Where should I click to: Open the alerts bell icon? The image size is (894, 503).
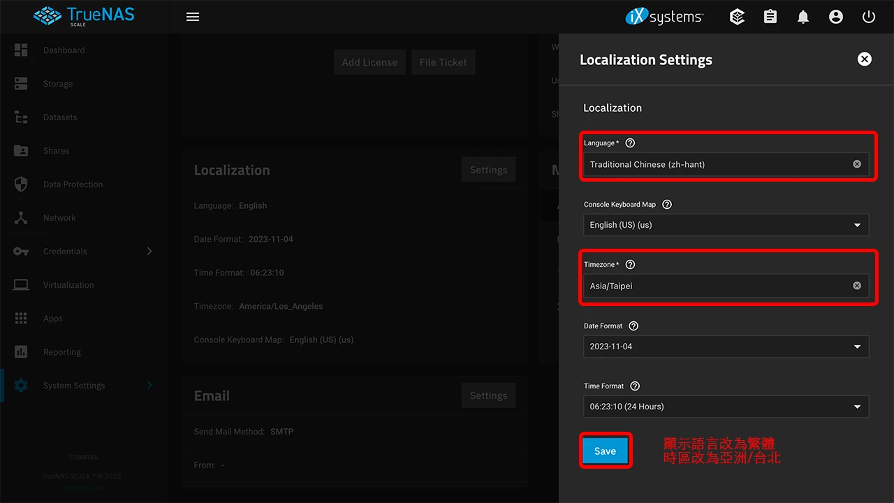point(803,17)
